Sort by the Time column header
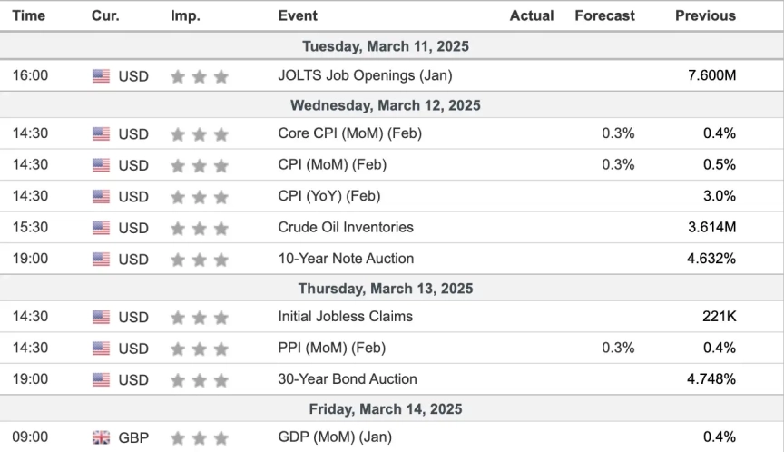 (29, 15)
